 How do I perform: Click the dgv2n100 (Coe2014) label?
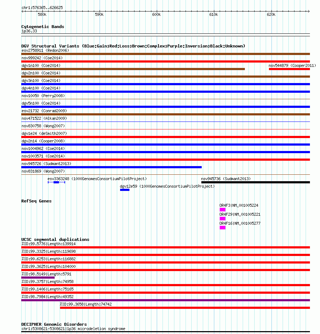click(41, 73)
